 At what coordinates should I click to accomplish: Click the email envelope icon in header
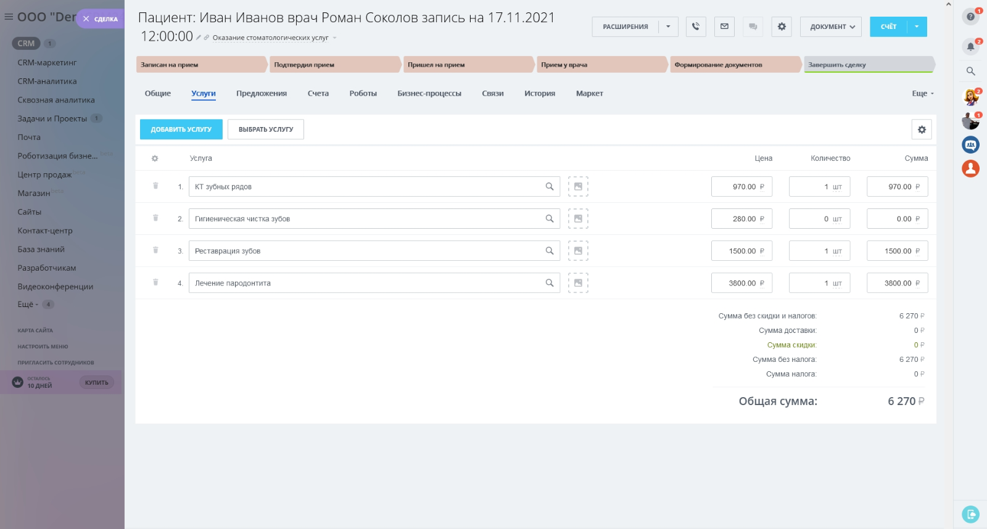tap(724, 27)
